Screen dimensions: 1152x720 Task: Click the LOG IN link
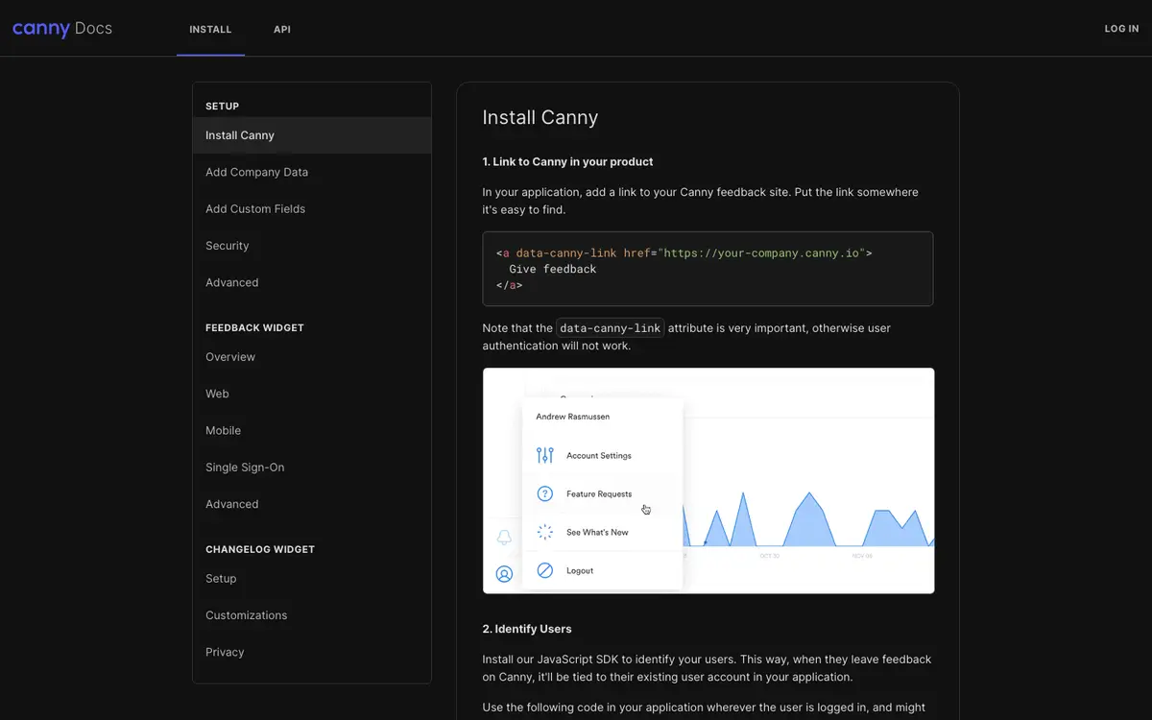(x=1121, y=29)
